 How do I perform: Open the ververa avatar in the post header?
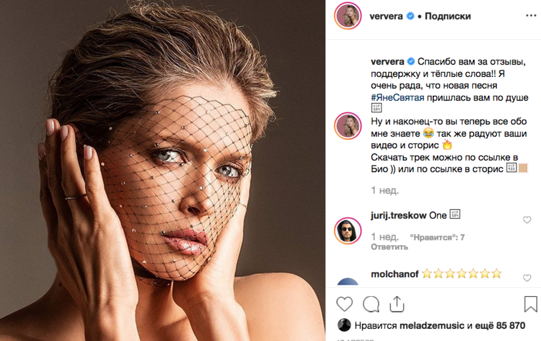click(348, 16)
